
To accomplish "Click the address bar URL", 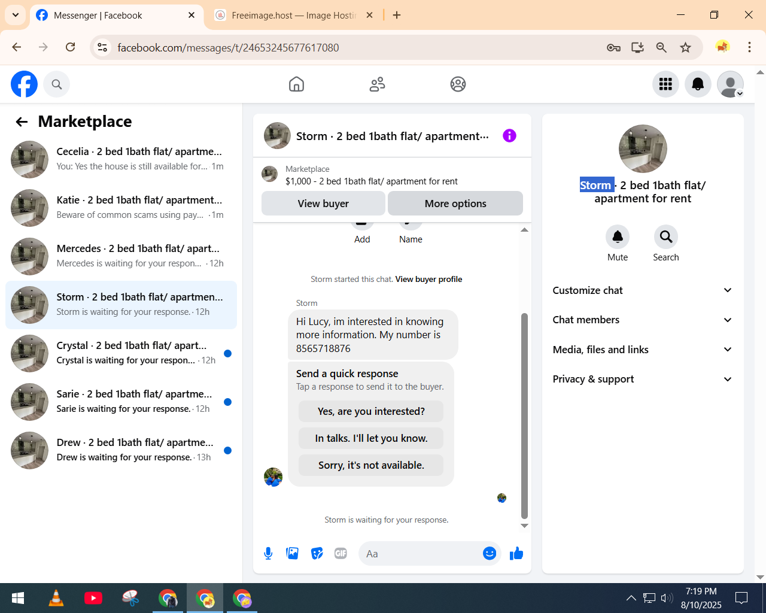I will point(228,47).
